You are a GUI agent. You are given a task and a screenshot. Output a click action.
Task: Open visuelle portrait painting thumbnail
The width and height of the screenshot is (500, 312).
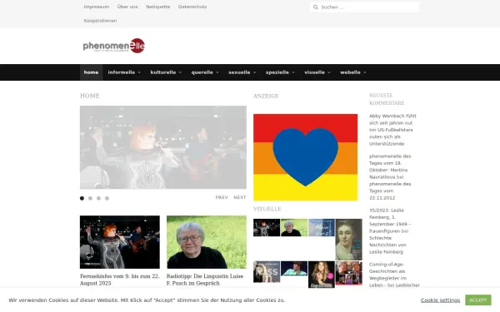pos(349,240)
